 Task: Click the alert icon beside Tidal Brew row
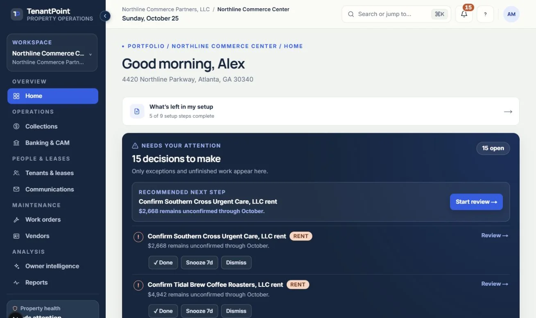point(138,285)
